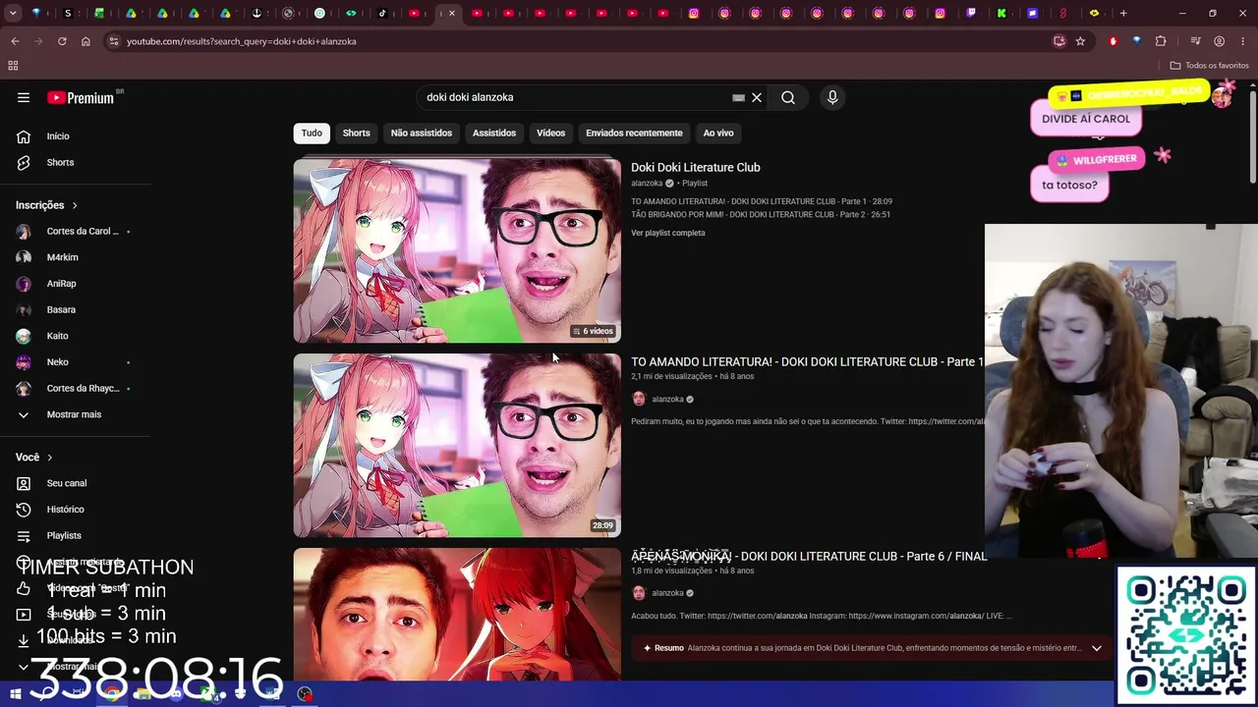Switch to the tab with the S favicon
Viewport: 1258px width, 707px height.
(68, 14)
